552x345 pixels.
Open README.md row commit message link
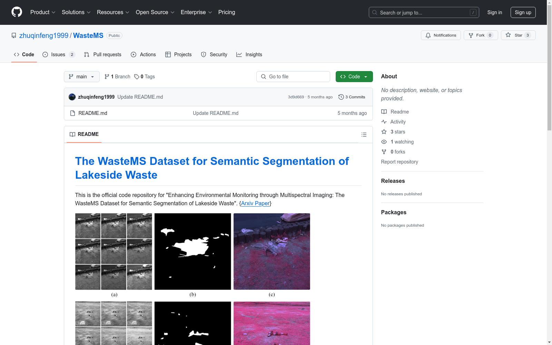tap(216, 113)
